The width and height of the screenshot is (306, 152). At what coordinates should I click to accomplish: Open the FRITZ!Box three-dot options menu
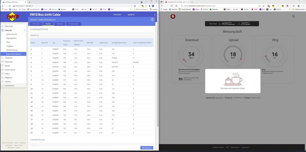[x=155, y=15]
